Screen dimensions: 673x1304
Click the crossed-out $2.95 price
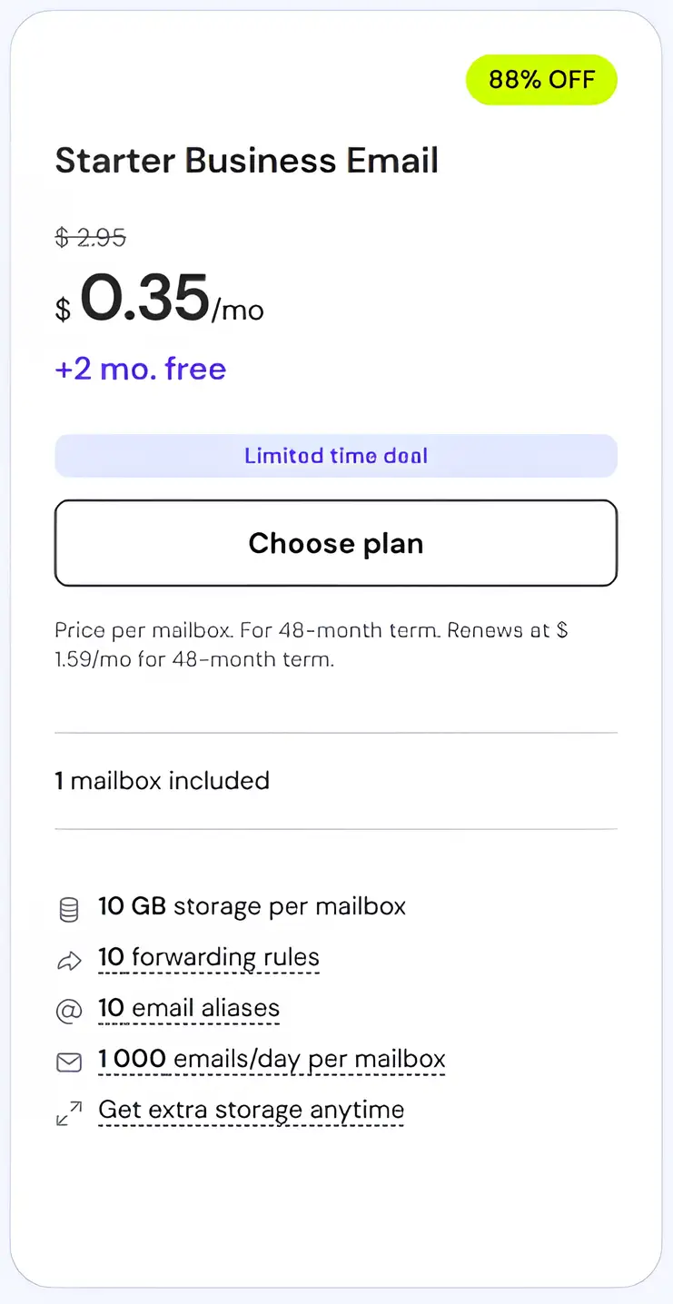tap(90, 238)
